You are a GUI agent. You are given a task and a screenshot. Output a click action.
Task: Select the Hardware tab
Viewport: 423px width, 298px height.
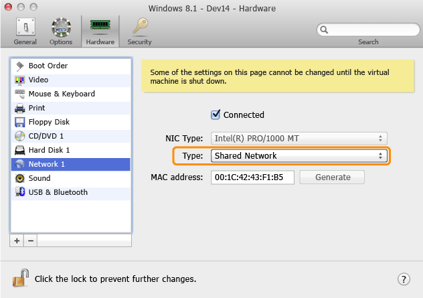click(x=100, y=31)
